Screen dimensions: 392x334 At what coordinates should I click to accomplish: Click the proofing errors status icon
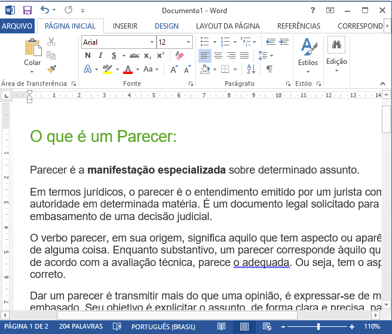coord(117,326)
